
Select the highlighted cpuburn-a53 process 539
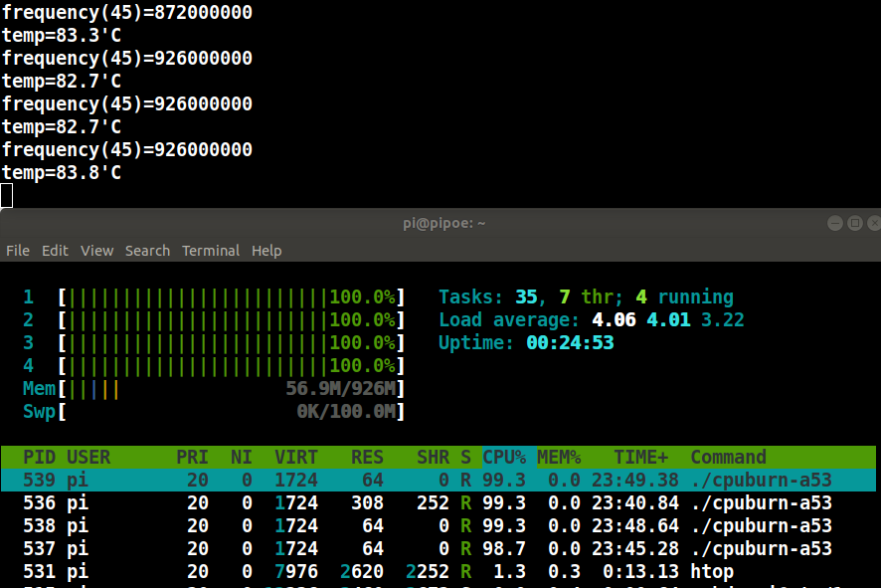[438, 481]
